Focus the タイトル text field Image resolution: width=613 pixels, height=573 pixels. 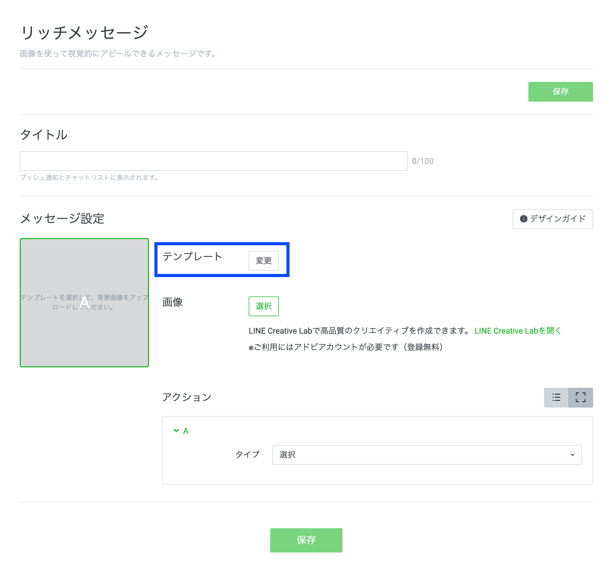pyautogui.click(x=213, y=161)
